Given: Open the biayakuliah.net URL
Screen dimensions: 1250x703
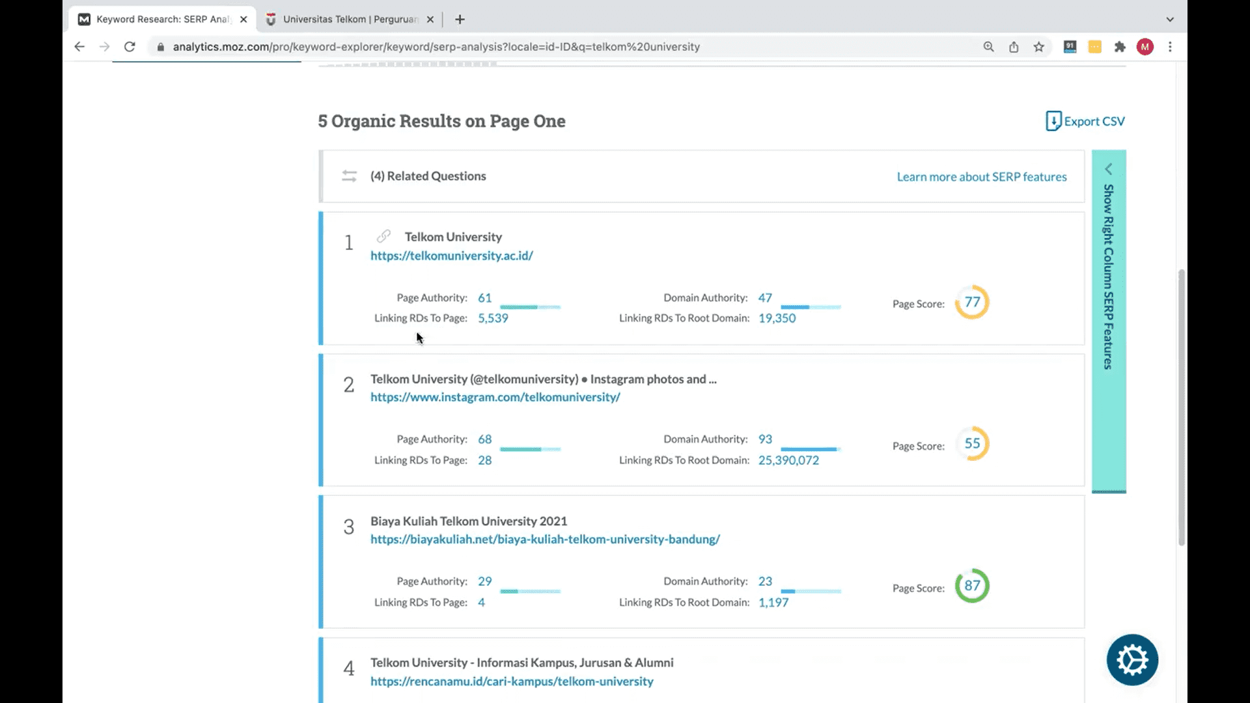Looking at the screenshot, I should coord(545,539).
